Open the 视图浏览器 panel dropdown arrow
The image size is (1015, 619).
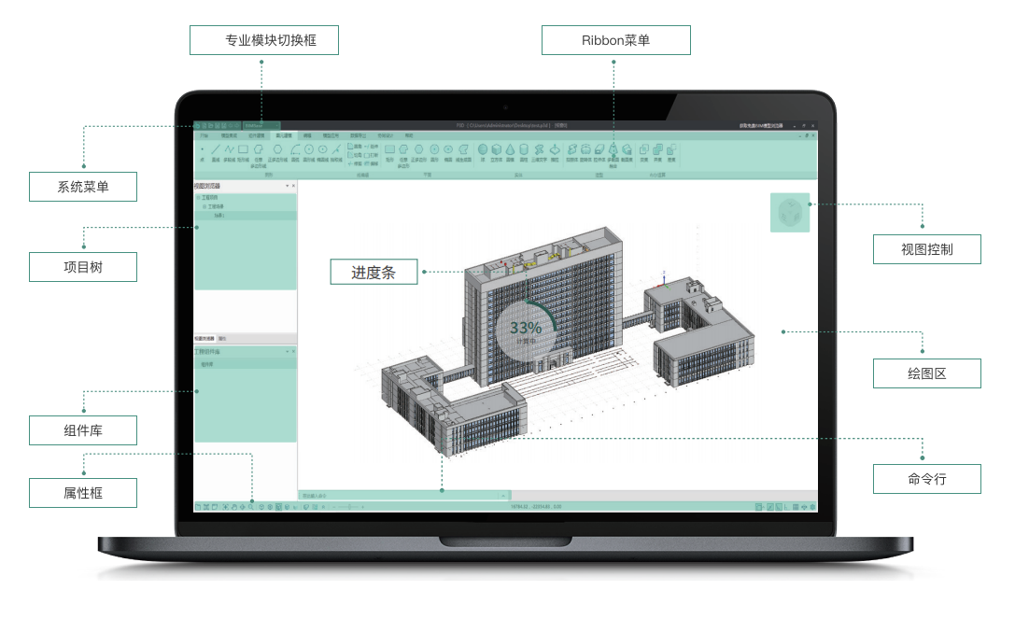(x=287, y=186)
